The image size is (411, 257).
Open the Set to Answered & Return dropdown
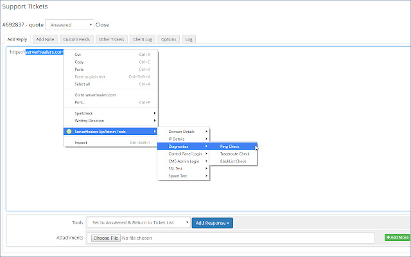[139, 223]
